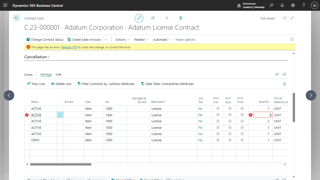Click the plus icon to create new

[167, 18]
